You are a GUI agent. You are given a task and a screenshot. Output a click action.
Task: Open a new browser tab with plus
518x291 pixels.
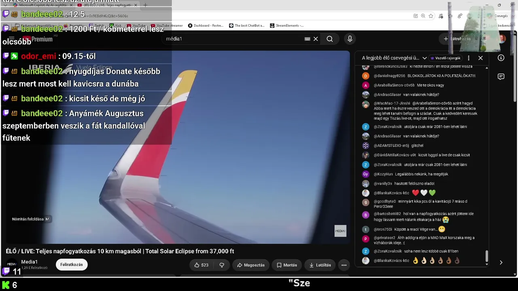[145, 5]
